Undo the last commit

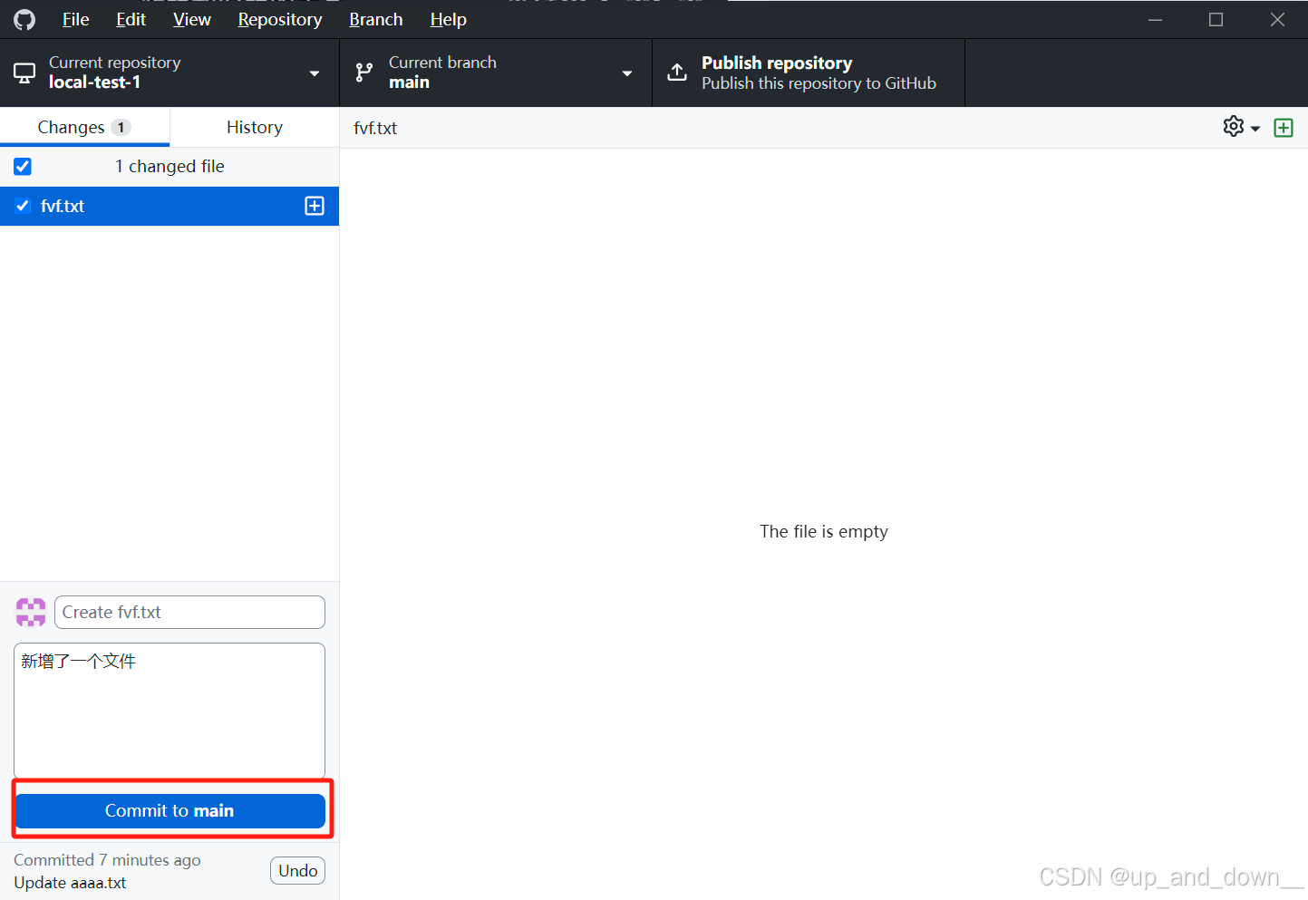pos(297,870)
